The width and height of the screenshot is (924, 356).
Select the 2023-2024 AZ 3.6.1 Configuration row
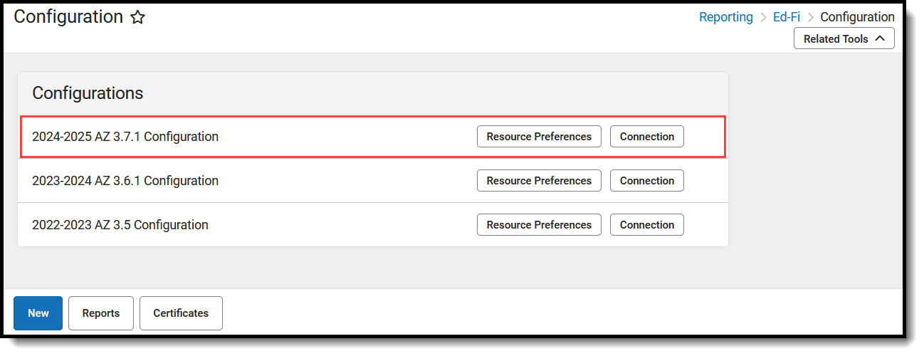point(125,181)
